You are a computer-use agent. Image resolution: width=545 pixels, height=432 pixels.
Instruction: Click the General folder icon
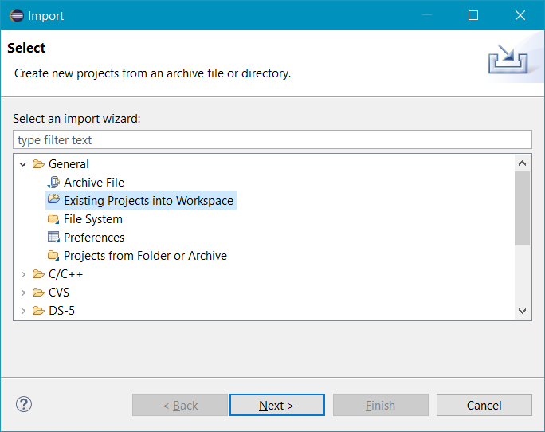[38, 164]
